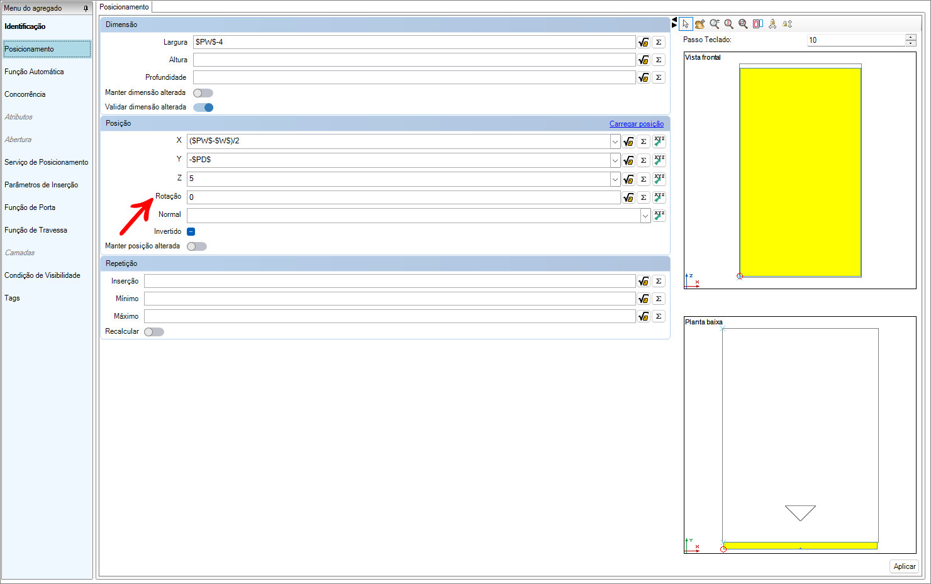Open Parâmetros de Inserção item

42,185
